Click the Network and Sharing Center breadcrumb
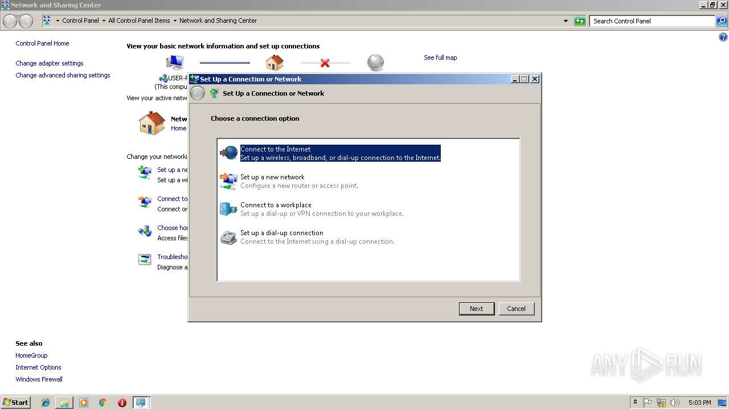The height and width of the screenshot is (410, 729). point(218,20)
